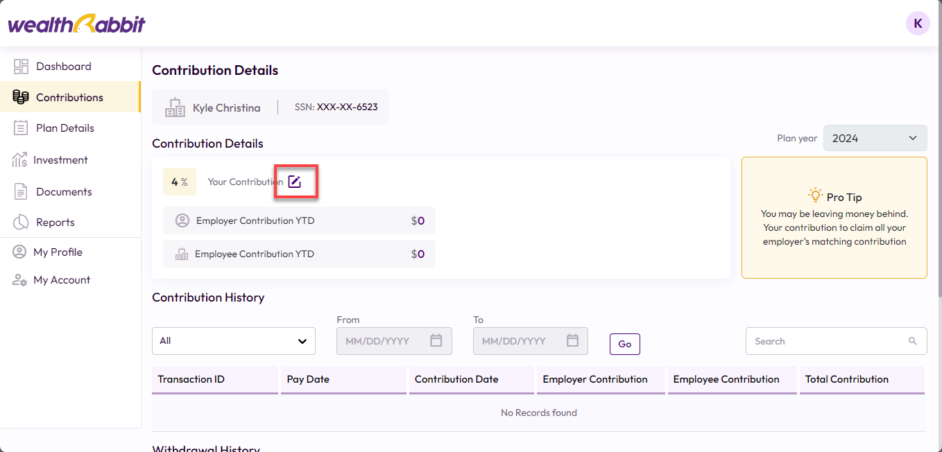Click the WealthRabbit logo
The height and width of the screenshot is (452, 942).
[x=77, y=24]
